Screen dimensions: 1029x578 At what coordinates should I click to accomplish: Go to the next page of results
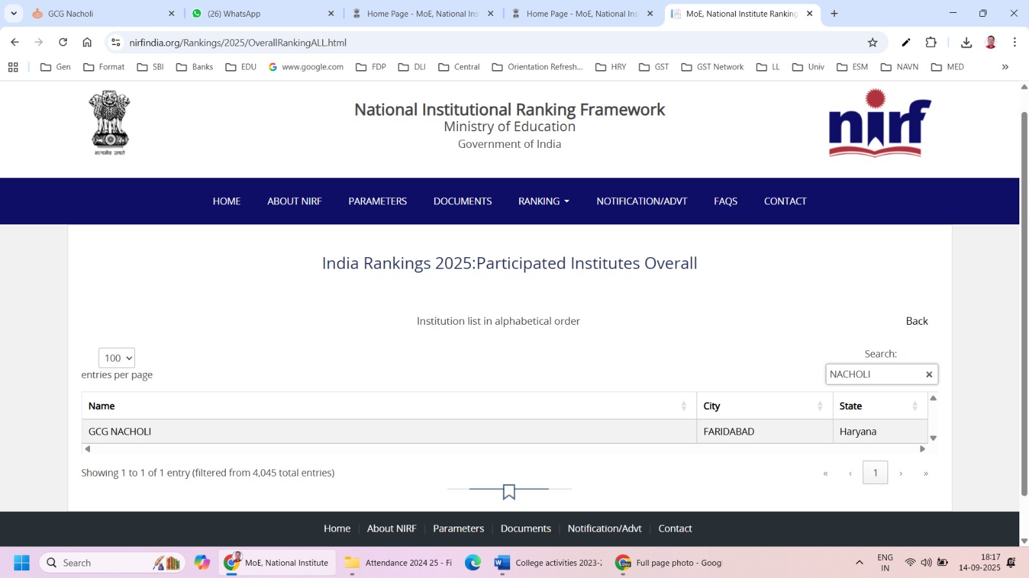[x=900, y=473]
